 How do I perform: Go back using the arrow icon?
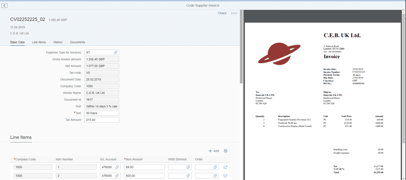coord(5,6)
